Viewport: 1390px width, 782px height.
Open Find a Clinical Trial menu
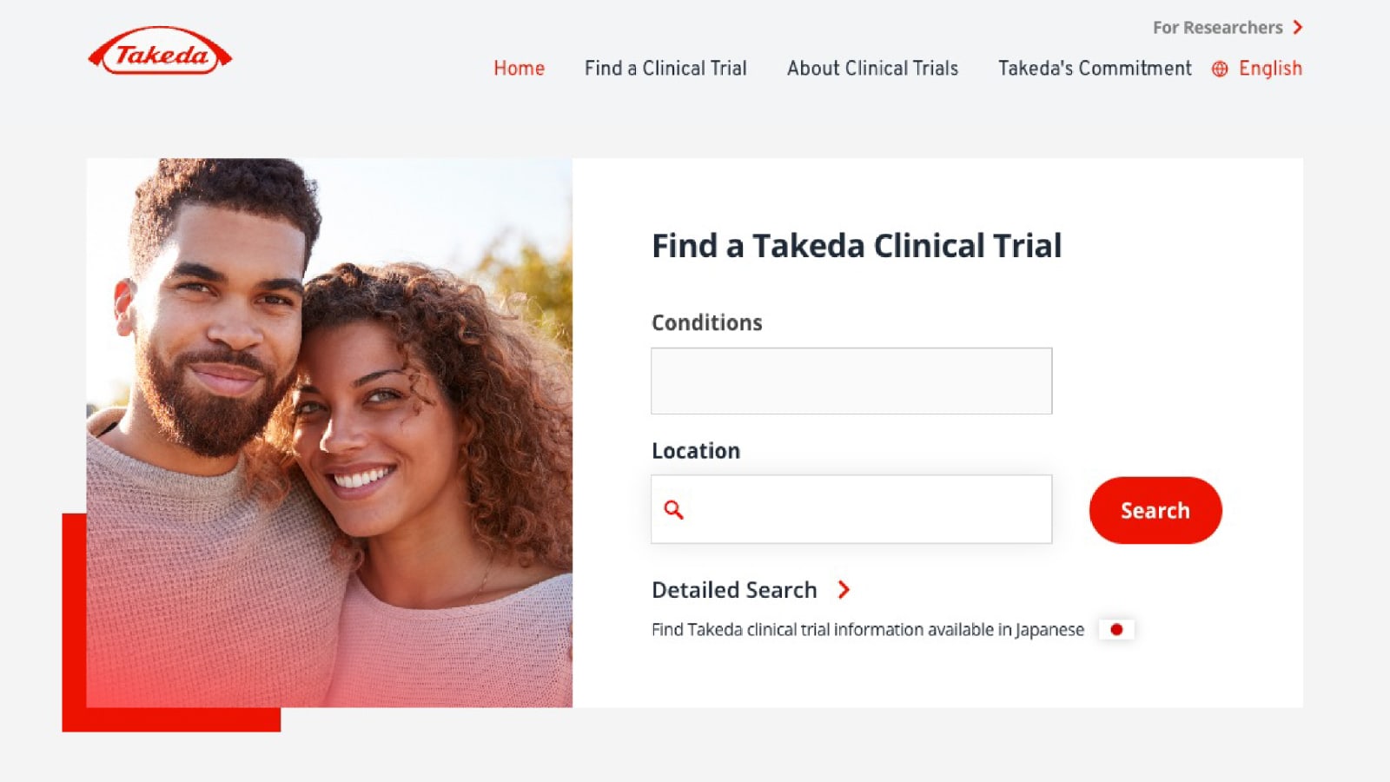point(665,69)
